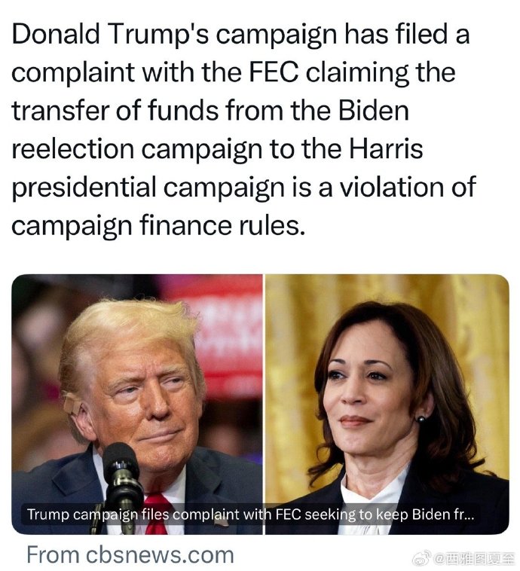Viewport: 520px width, 571px height.
Task: Click the dark earring in right photo
Action: click(421, 419)
